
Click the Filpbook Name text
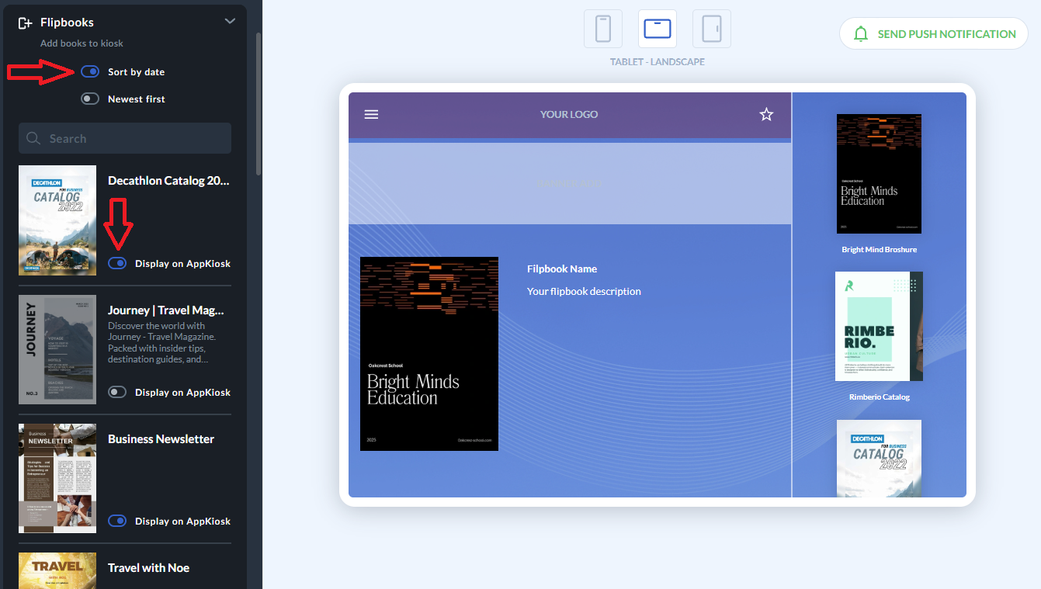[x=562, y=269]
